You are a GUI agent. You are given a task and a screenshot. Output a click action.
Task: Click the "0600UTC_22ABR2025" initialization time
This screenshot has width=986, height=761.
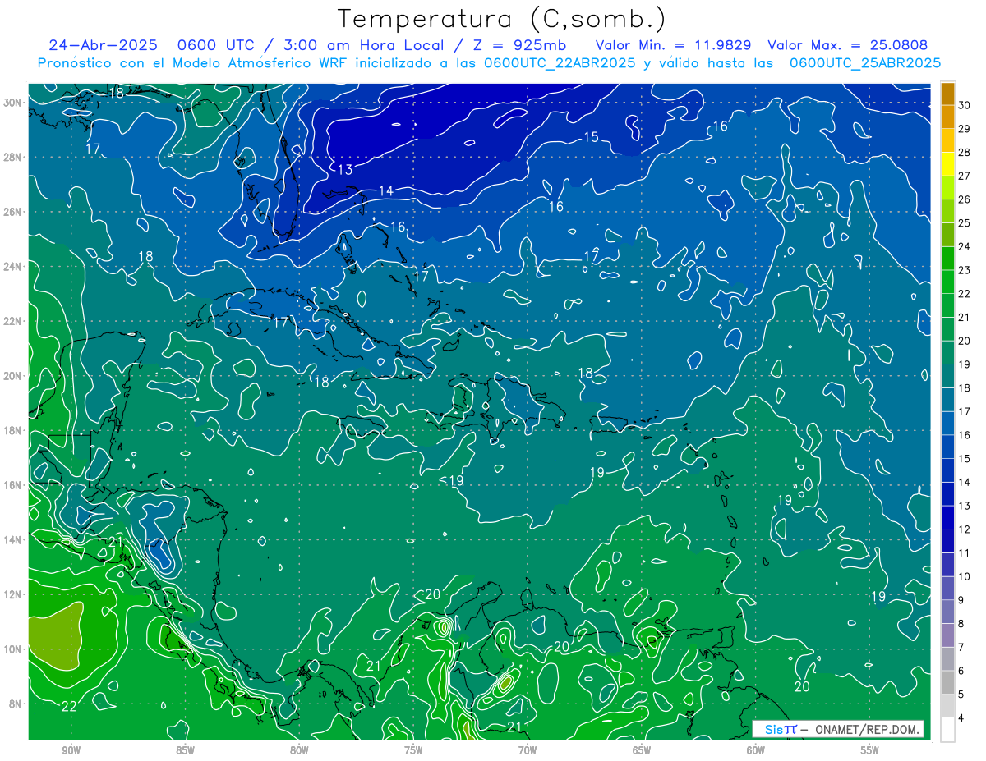click(x=560, y=62)
